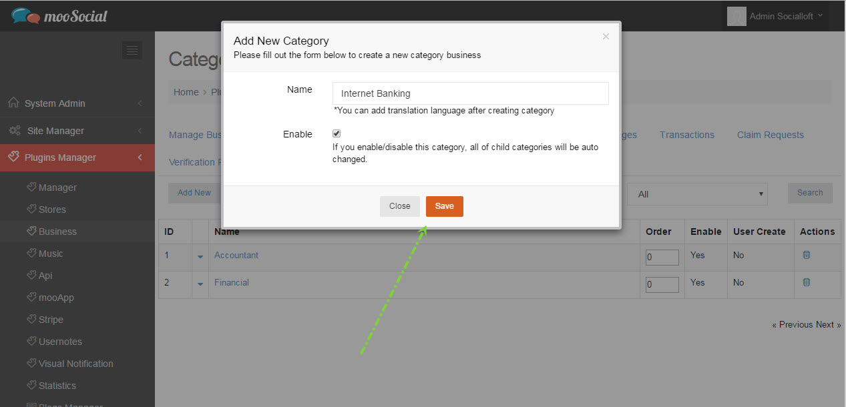Viewport: 846px width, 407px height.
Task: Click the Order field for Financial
Action: click(x=662, y=285)
